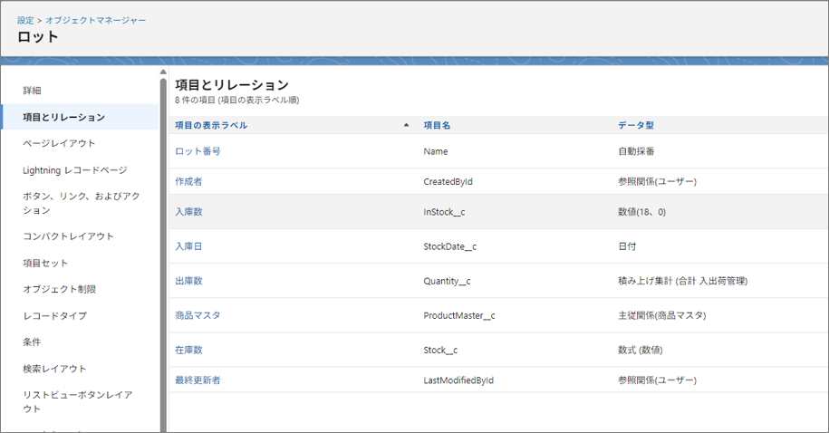This screenshot has width=829, height=433.
Task: Open ボタン、リンク、およびアクション sidebar item
Action: point(81,203)
